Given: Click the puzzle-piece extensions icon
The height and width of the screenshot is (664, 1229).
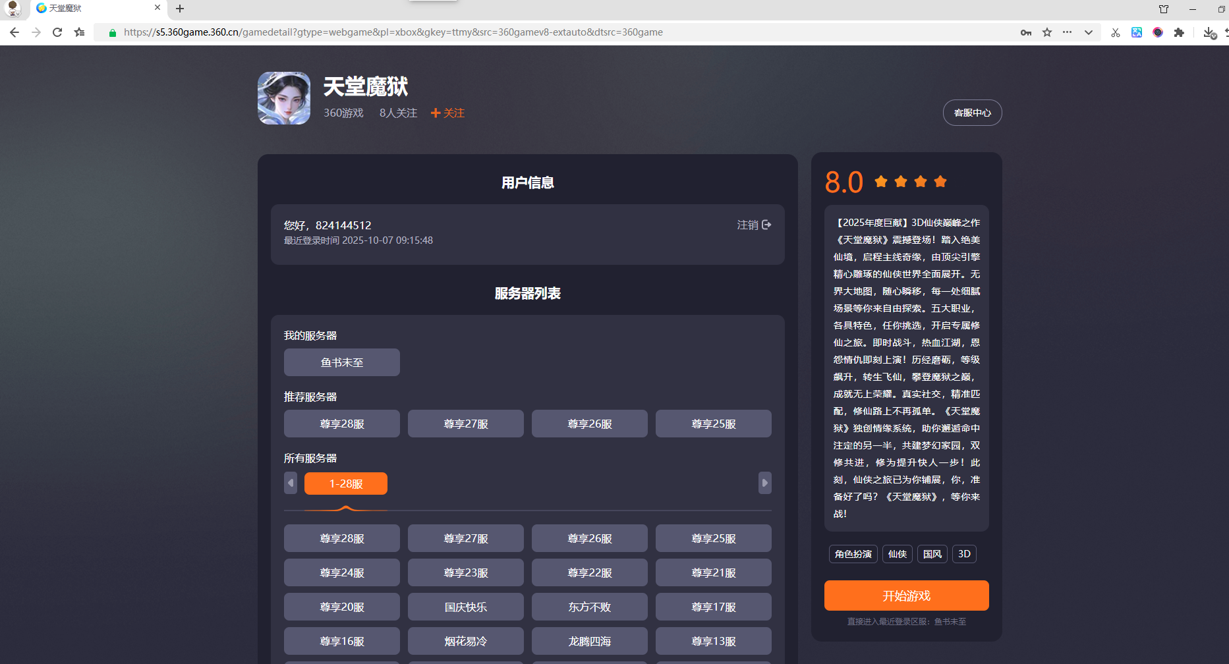Looking at the screenshot, I should (x=1179, y=32).
